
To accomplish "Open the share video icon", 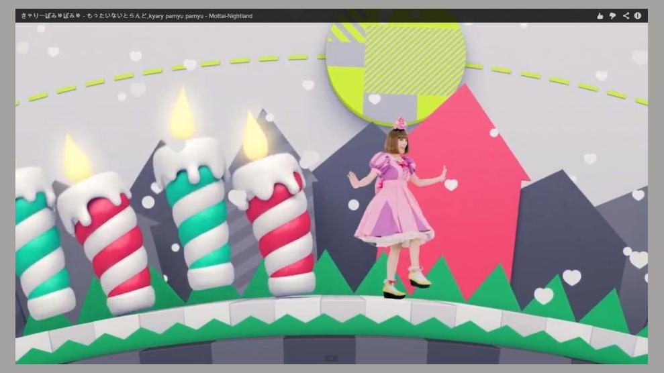I will 626,15.
